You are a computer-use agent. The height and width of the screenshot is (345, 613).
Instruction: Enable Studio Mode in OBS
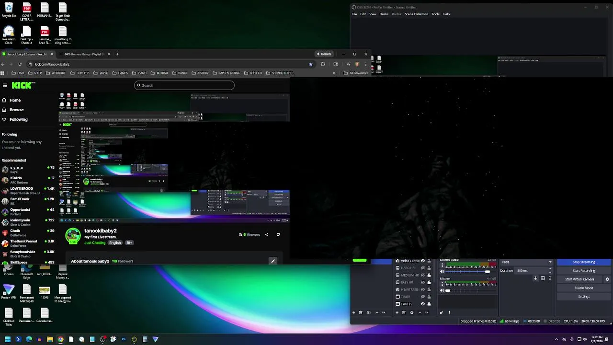click(584, 288)
